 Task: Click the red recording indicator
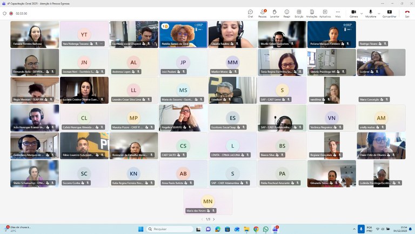click(x=11, y=14)
